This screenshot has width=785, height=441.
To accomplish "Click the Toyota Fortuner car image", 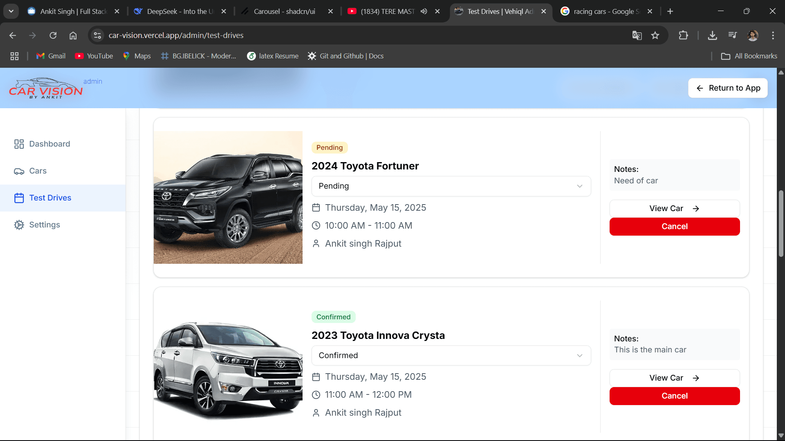I will pos(228,197).
